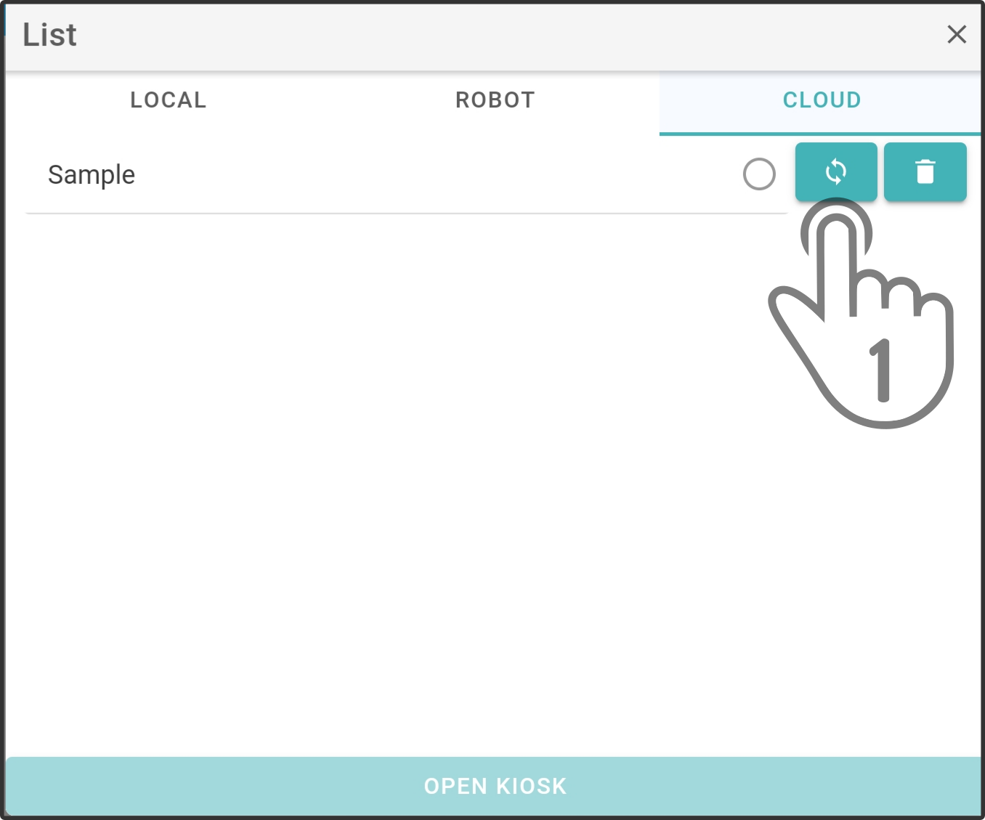This screenshot has width=985, height=820.
Task: Switch to the ROBOT tab
Action: (x=495, y=100)
